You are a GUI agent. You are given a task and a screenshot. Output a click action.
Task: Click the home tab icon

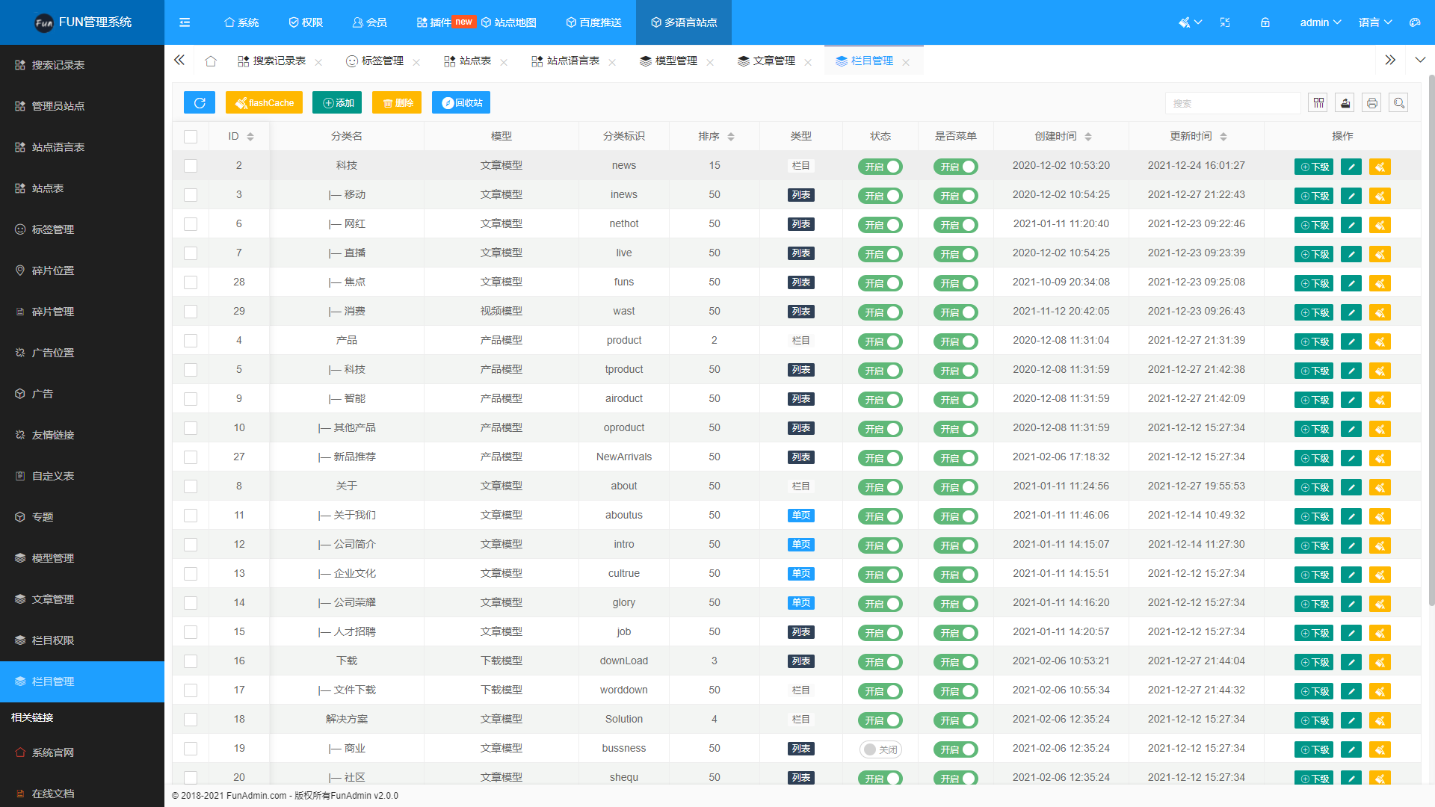(x=211, y=61)
